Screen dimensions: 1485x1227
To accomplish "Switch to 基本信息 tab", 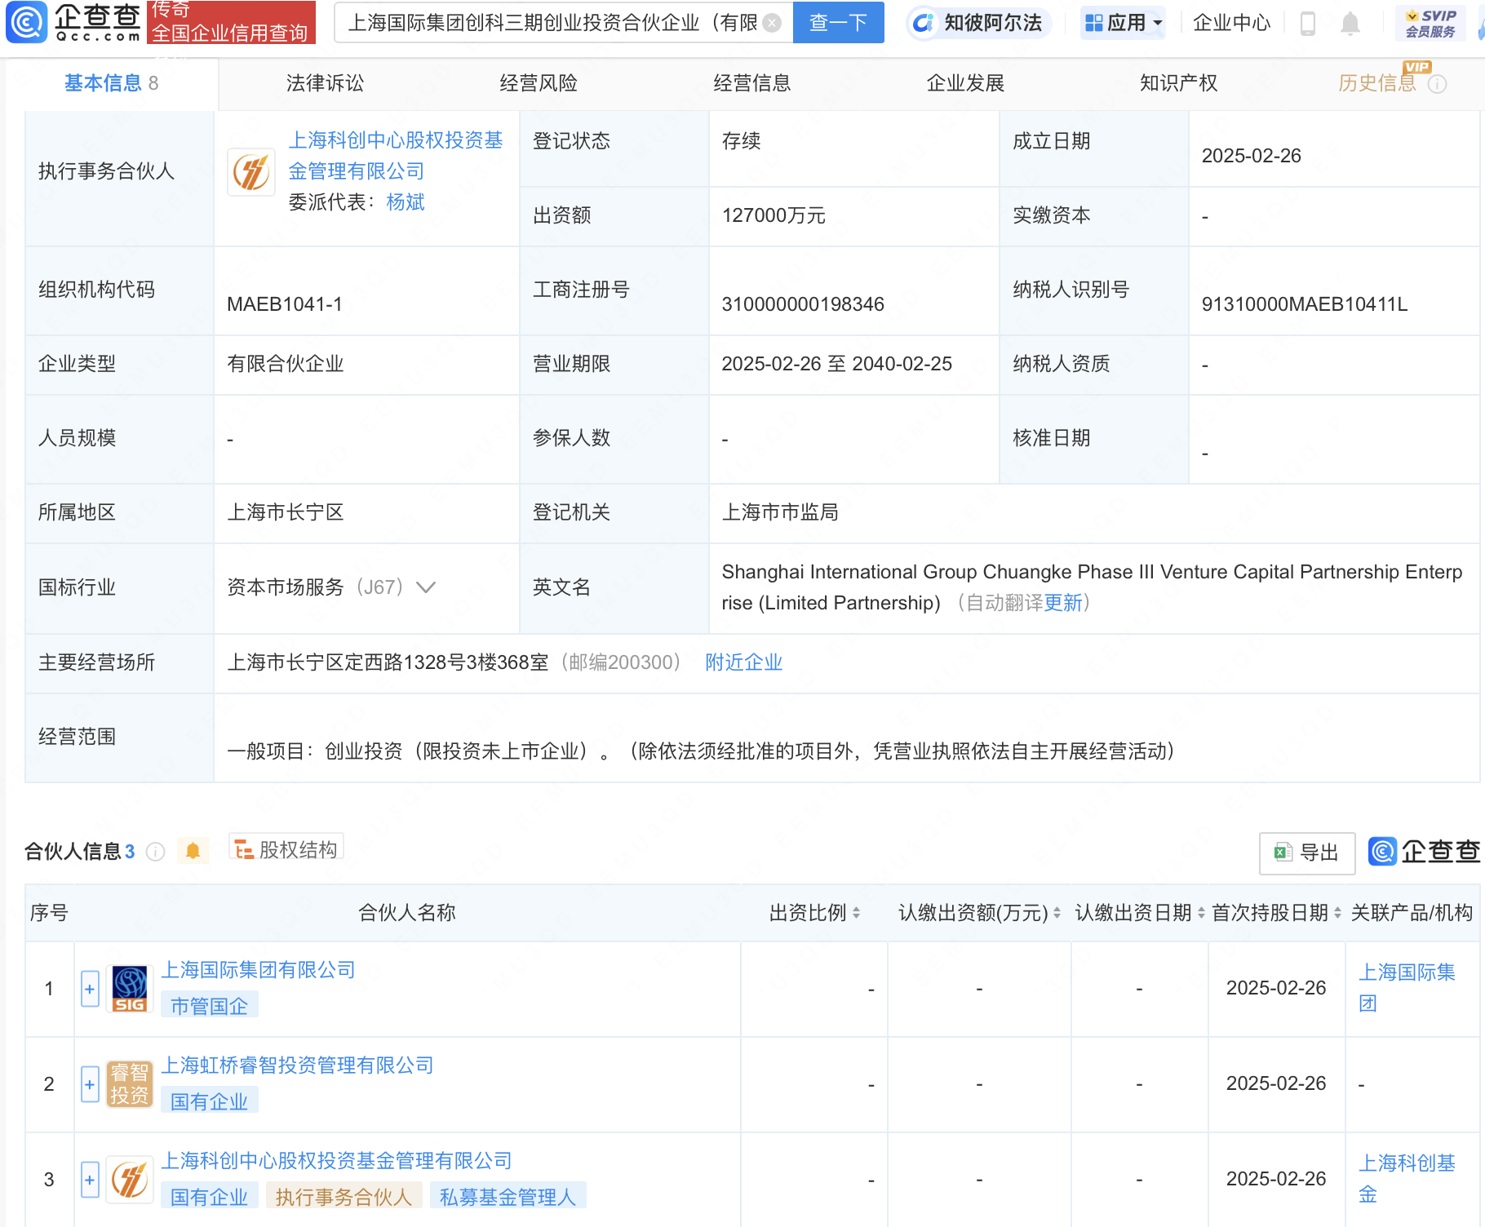I will click(x=111, y=83).
